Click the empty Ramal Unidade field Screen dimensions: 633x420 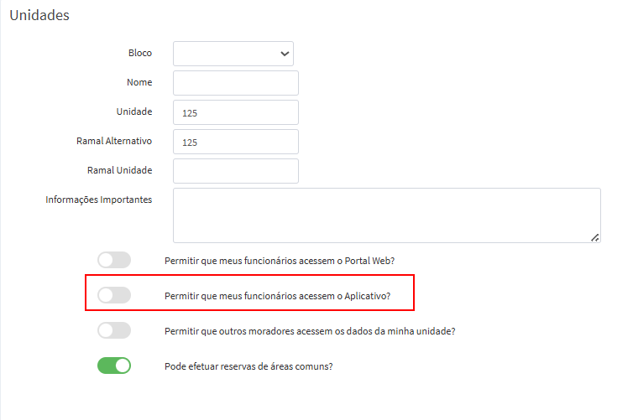[236, 171]
